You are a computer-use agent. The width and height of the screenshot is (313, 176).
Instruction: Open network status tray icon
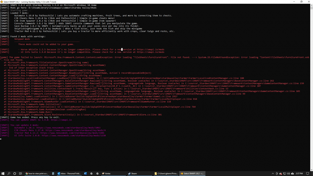click(x=285, y=173)
